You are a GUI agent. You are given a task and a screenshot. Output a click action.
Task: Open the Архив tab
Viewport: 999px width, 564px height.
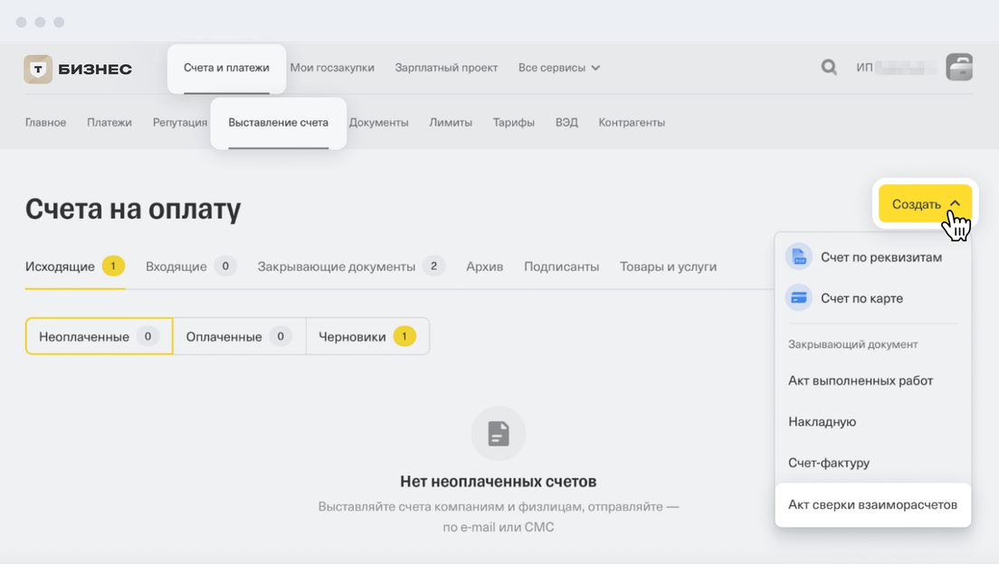click(x=484, y=267)
